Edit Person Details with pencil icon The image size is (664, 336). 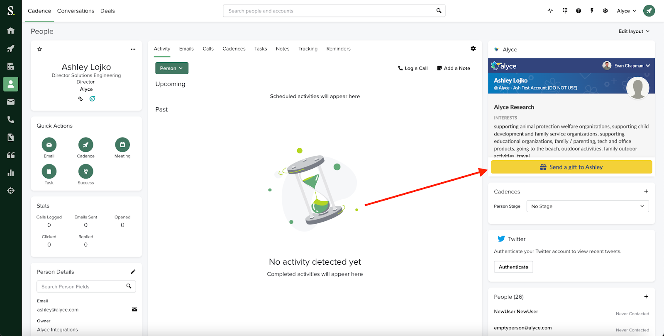[x=133, y=272]
